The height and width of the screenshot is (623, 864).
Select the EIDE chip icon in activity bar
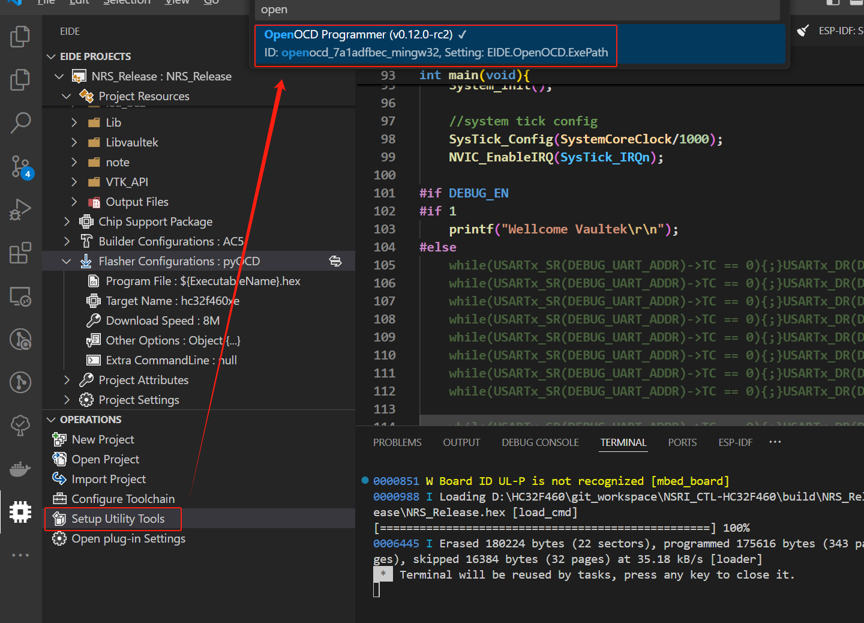point(20,512)
